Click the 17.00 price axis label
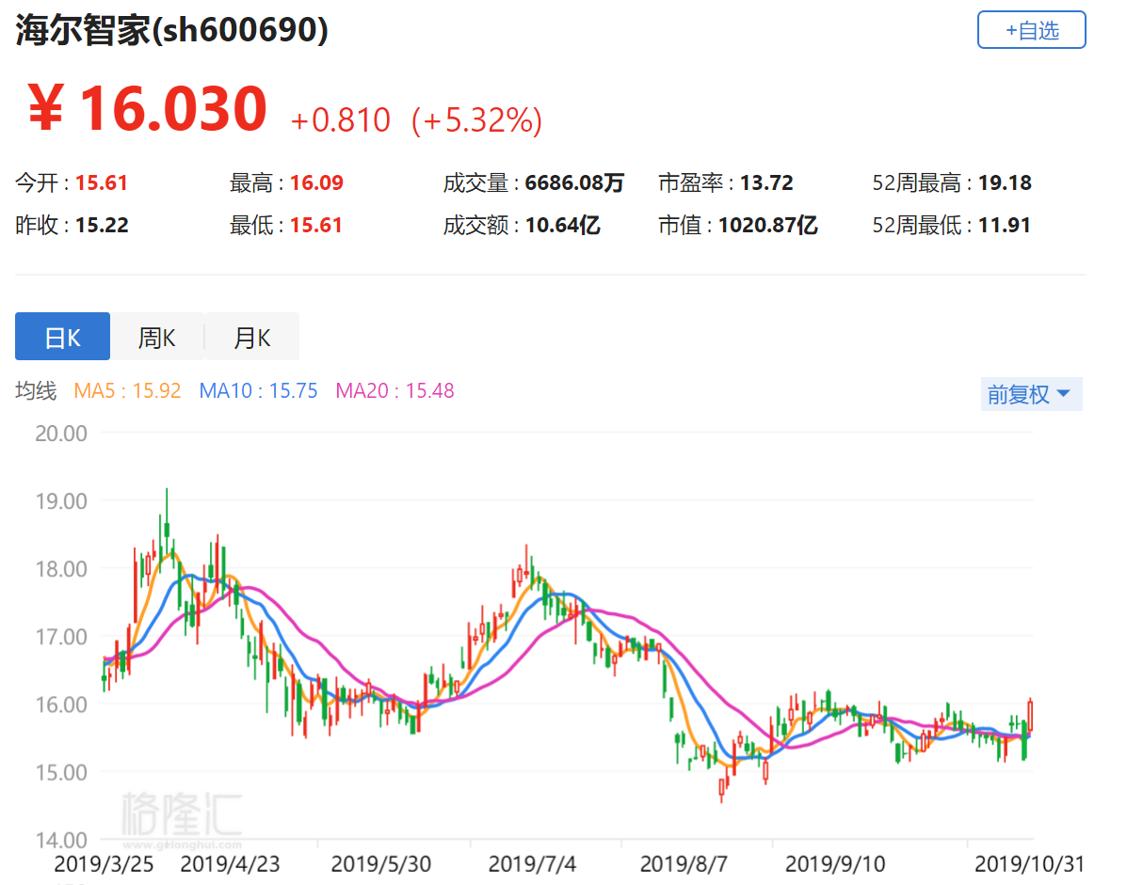The height and width of the screenshot is (885, 1127). tap(61, 637)
